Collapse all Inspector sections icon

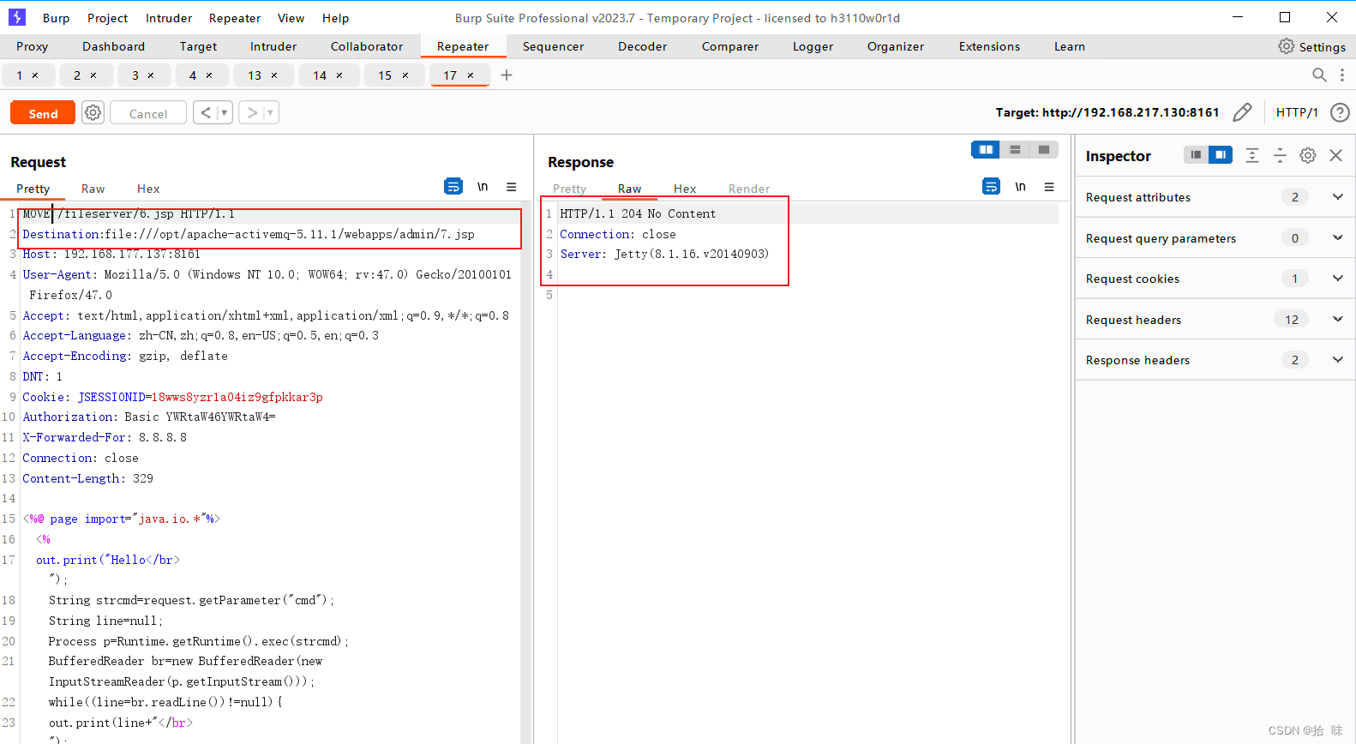coord(1280,155)
